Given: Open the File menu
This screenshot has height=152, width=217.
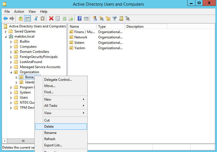Looking at the screenshot, I should coord(7,12).
